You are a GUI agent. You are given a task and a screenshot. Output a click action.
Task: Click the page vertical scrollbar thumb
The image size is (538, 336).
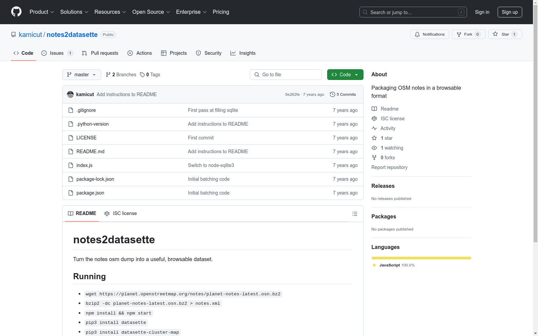tap(535, 123)
